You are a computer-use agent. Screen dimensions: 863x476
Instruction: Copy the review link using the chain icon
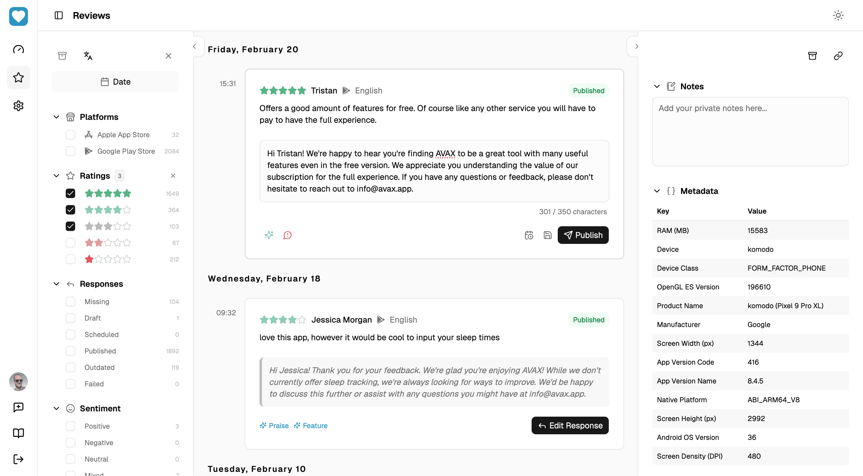(838, 56)
